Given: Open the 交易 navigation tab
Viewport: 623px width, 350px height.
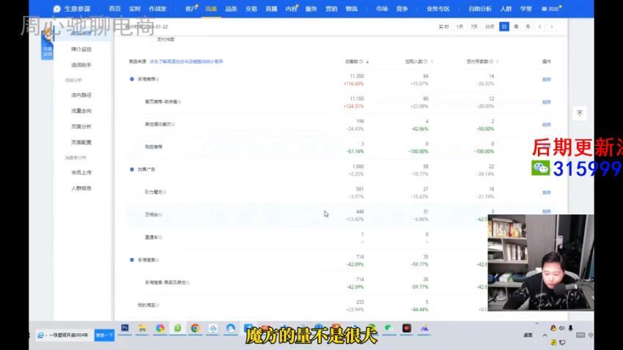Looking at the screenshot, I should click(x=251, y=9).
